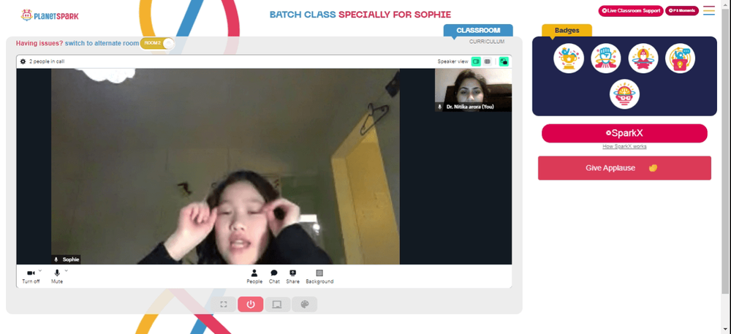This screenshot has height=334, width=731.
Task: Click the green picture-in-picture icon
Action: coord(504,61)
